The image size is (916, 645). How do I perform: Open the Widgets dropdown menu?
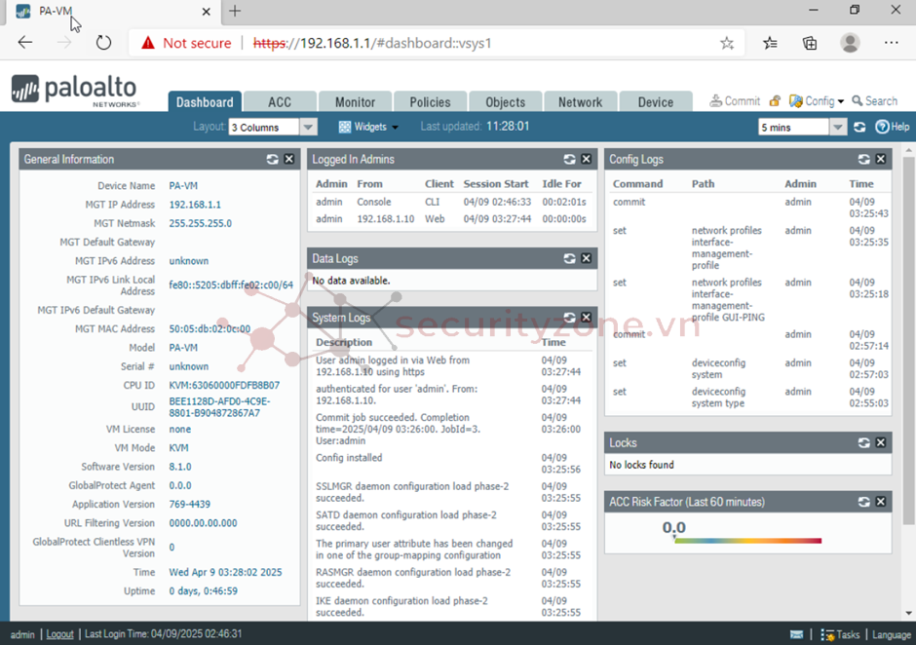pyautogui.click(x=368, y=127)
